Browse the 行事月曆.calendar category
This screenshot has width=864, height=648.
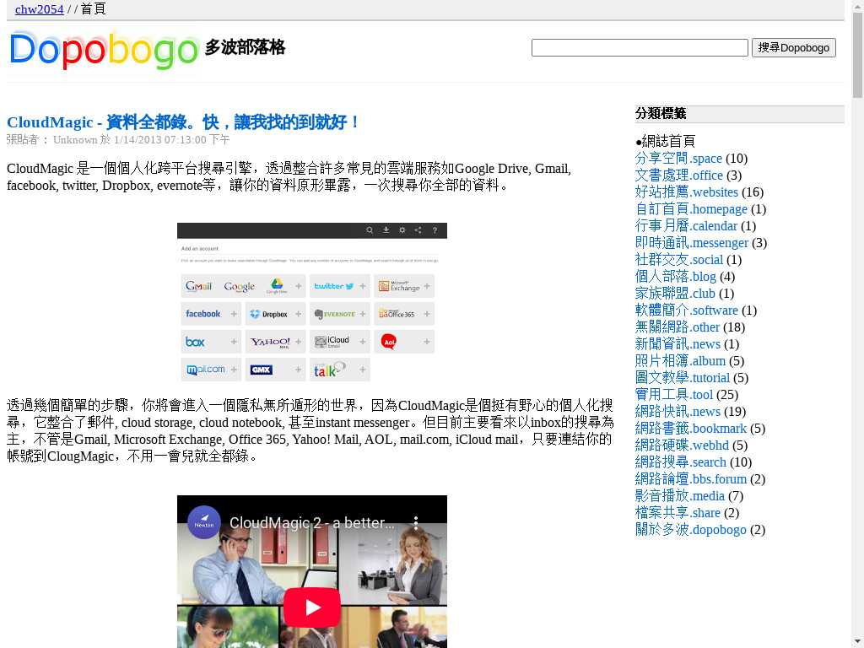pyautogui.click(x=686, y=226)
